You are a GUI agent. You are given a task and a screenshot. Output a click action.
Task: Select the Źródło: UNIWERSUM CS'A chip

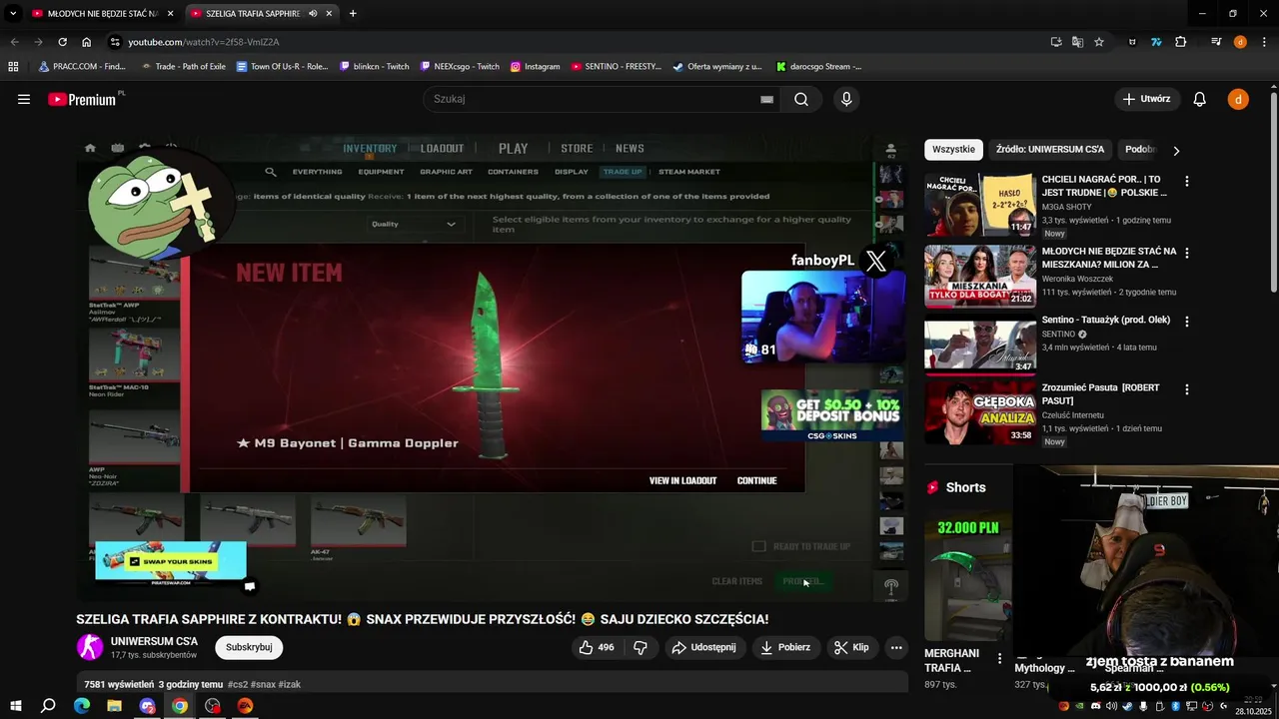[x=1050, y=150]
